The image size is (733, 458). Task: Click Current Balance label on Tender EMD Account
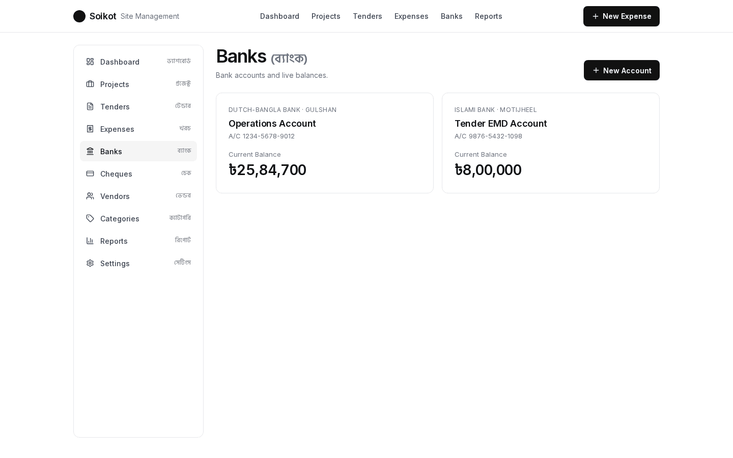pos(481,154)
